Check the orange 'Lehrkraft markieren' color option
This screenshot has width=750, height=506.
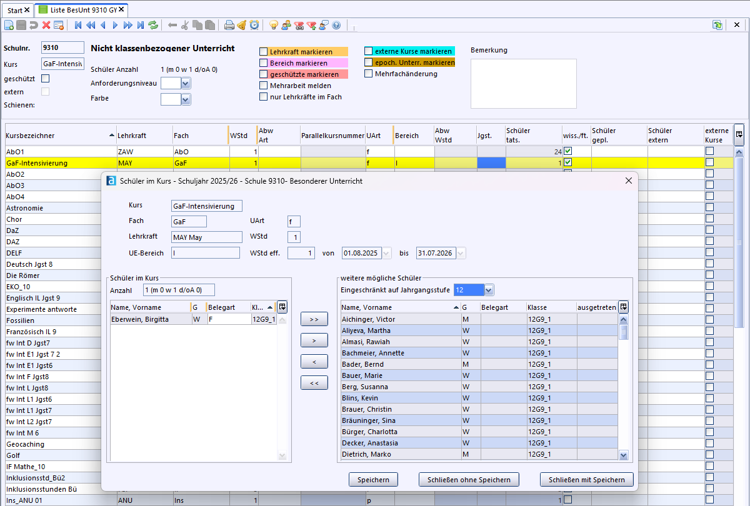point(263,52)
